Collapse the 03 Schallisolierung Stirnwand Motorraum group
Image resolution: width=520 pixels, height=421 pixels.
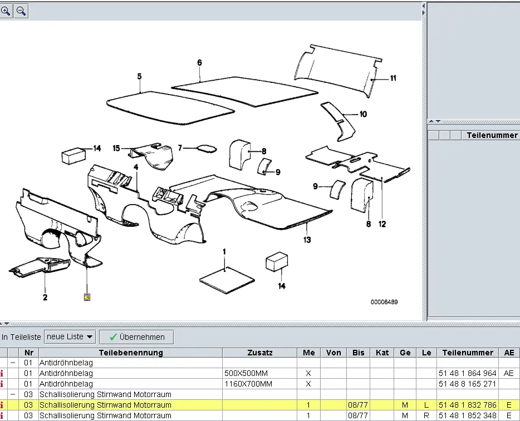(x=13, y=394)
